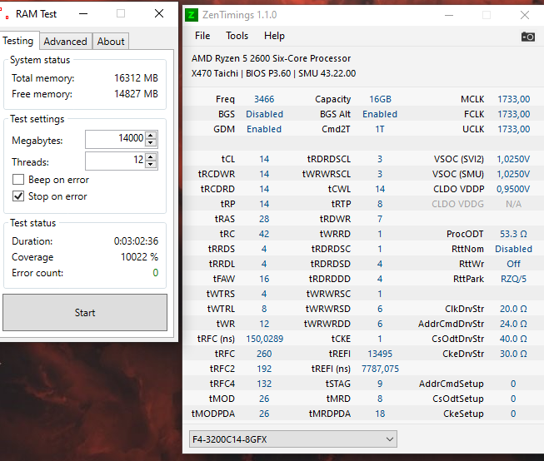The height and width of the screenshot is (461, 544).
Task: Click the tRFC value 260
Action: click(264, 354)
